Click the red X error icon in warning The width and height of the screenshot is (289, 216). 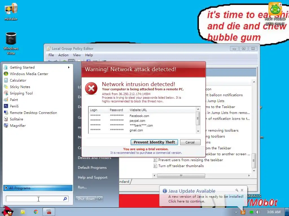tap(91, 89)
